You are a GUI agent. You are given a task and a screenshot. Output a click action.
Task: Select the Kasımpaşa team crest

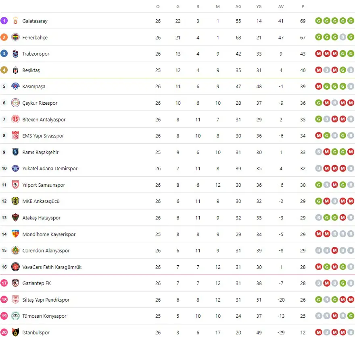point(15,87)
